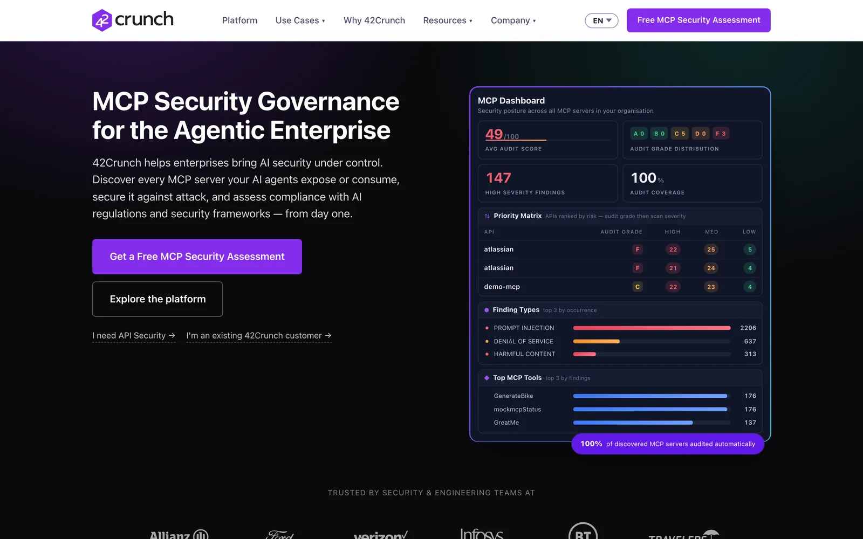Viewport: 863px width, 539px height.
Task: Click the GenerateBike tool row
Action: 620,396
